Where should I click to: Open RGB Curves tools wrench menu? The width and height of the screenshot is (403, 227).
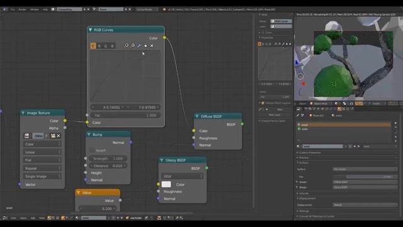[x=139, y=45]
